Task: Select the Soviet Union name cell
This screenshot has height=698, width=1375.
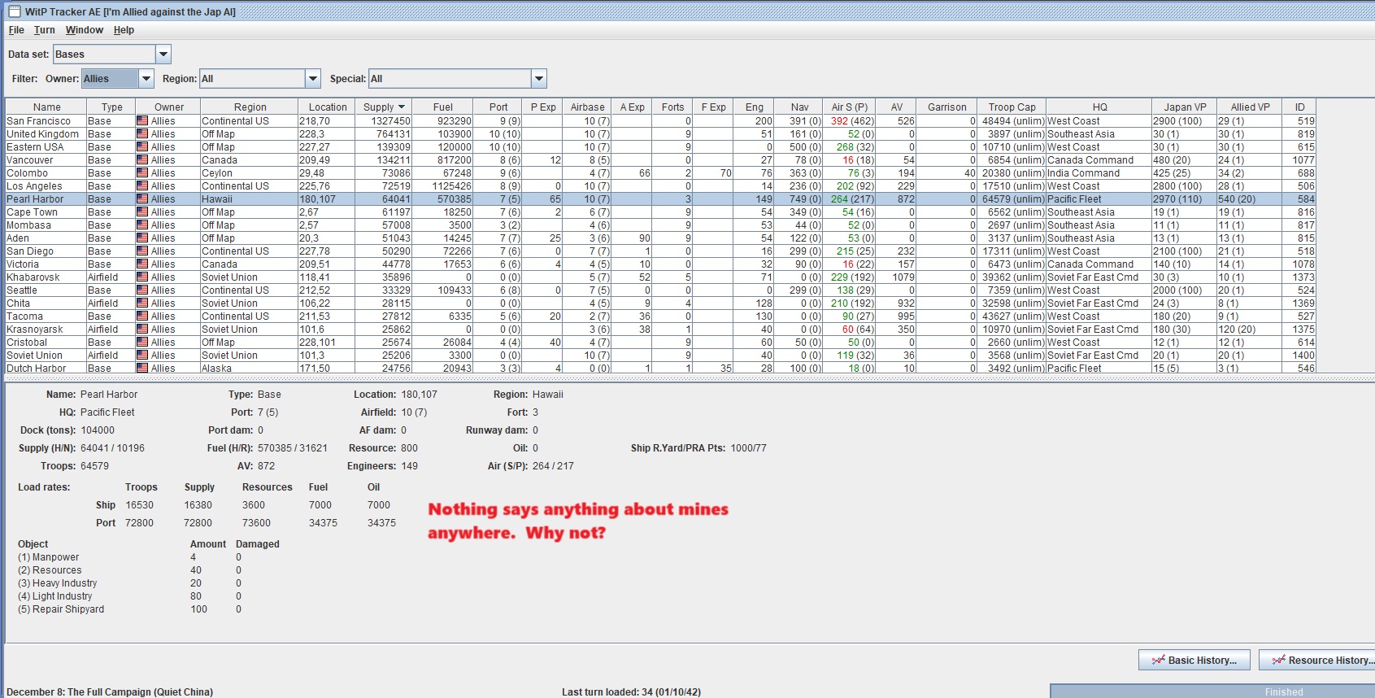Action: pos(46,356)
